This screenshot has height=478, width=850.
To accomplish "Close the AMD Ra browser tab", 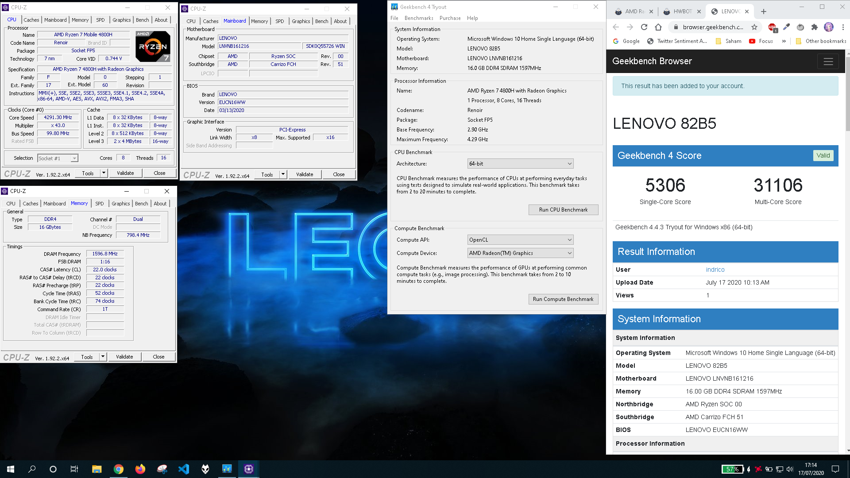I will coord(651,12).
